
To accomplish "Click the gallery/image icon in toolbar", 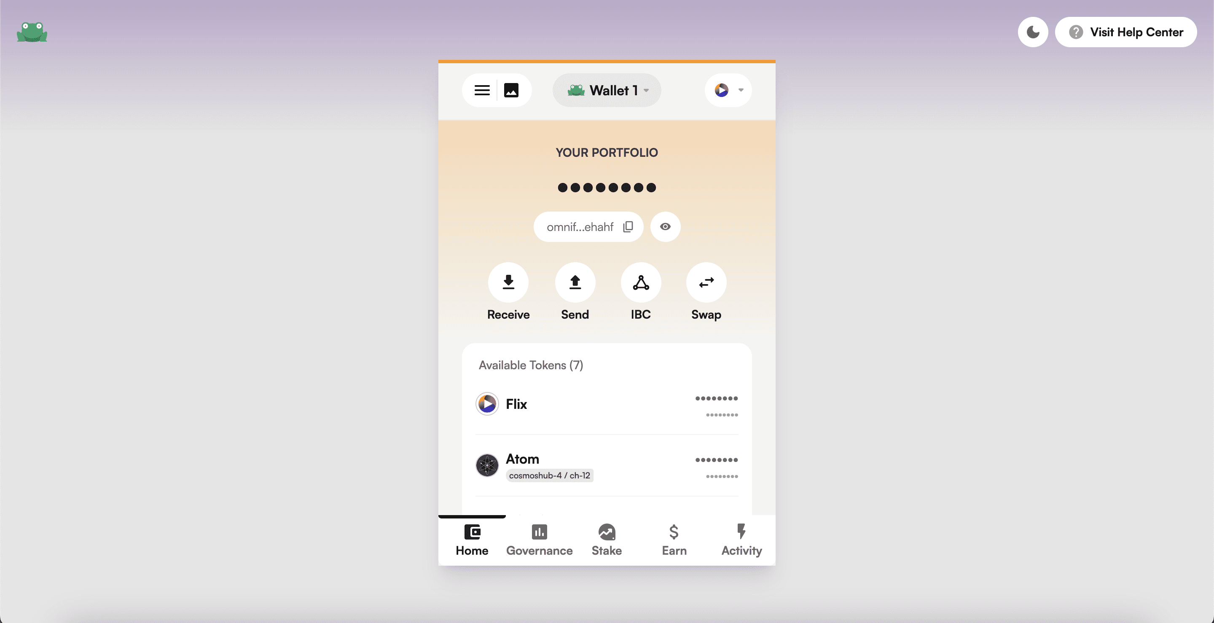I will 511,90.
